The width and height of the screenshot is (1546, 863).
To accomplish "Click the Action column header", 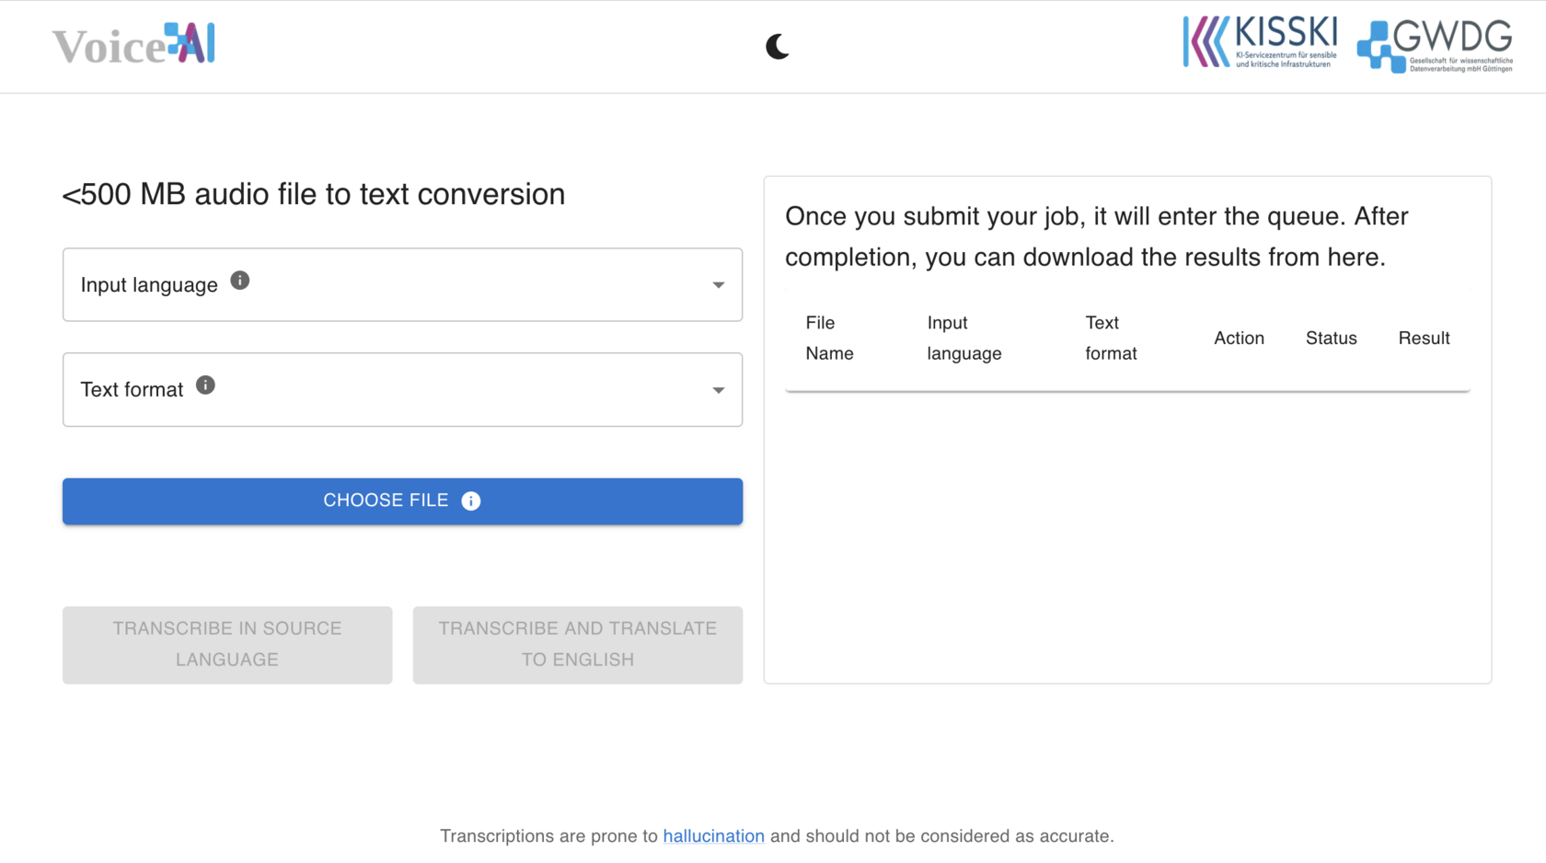I will [x=1239, y=339].
